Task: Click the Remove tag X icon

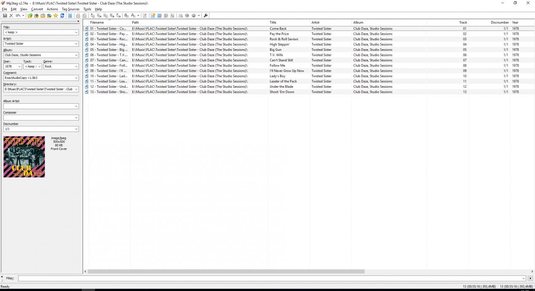Action: pyautogui.click(x=11, y=16)
